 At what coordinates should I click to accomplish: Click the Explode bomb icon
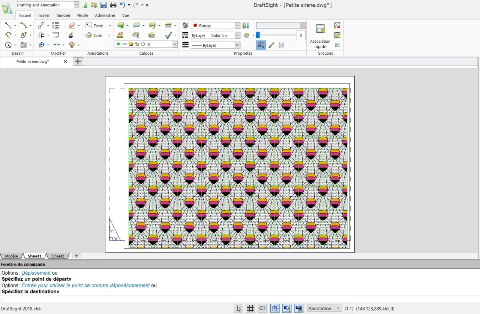point(71,35)
